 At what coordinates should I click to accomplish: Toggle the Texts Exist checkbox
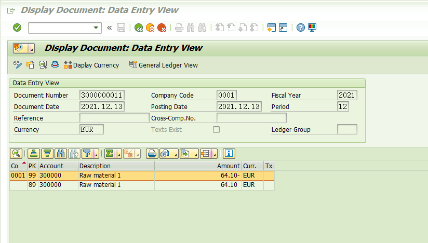pos(216,129)
